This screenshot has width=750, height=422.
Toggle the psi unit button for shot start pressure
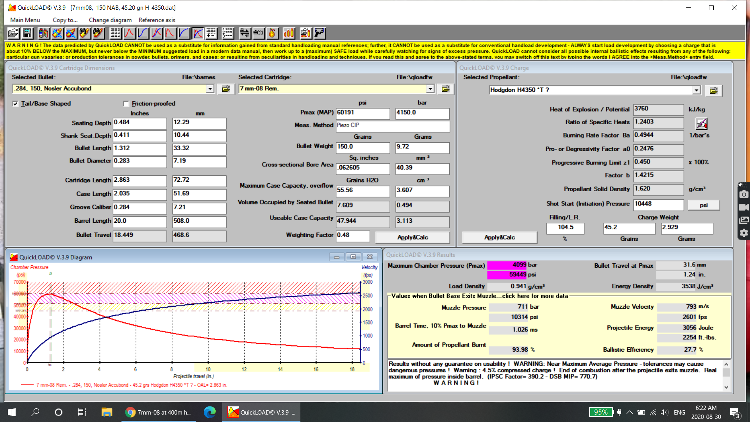tap(704, 205)
